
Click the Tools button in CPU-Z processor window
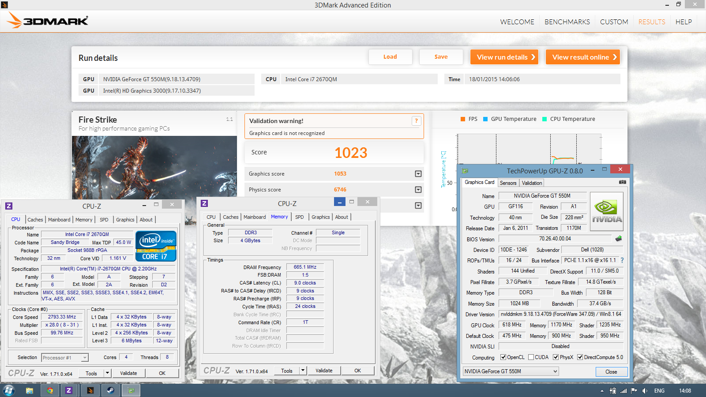(x=91, y=373)
